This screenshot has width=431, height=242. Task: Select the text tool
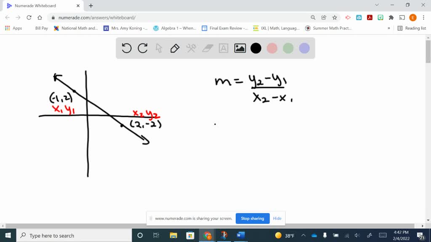coord(223,48)
